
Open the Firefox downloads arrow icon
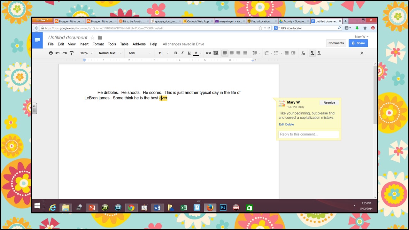pyautogui.click(x=357, y=28)
